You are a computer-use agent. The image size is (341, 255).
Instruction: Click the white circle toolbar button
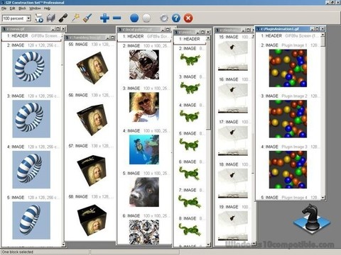[146, 18]
